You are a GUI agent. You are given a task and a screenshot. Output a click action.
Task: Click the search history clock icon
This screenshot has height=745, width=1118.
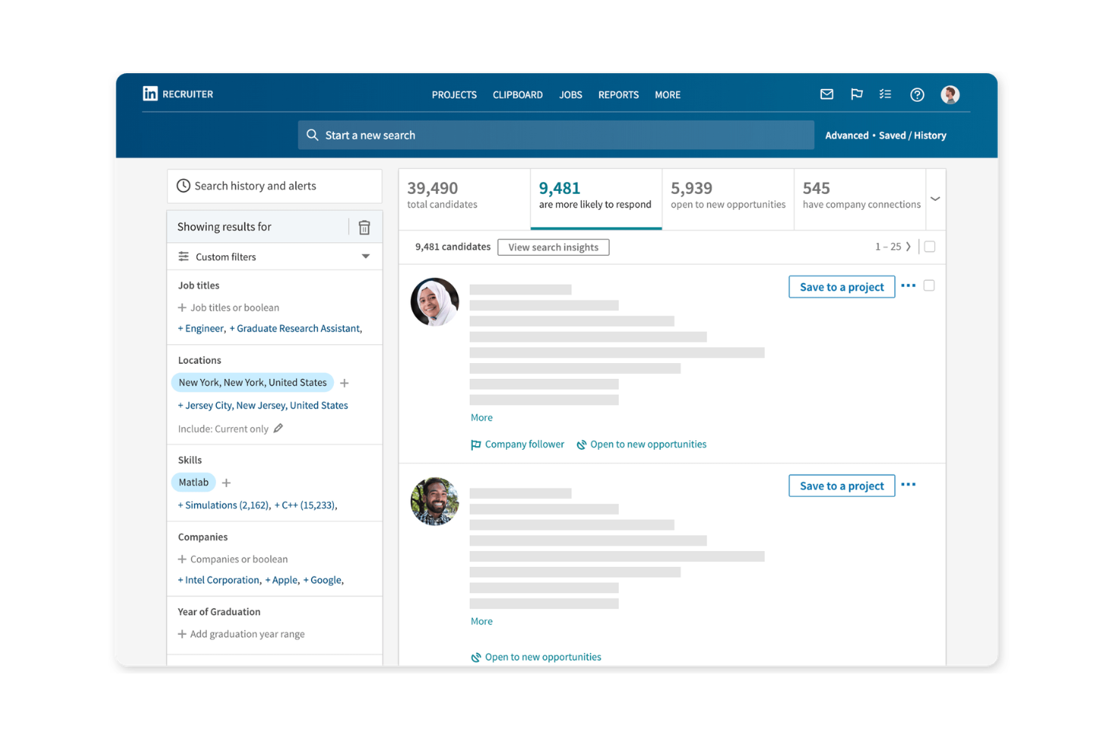(x=184, y=186)
